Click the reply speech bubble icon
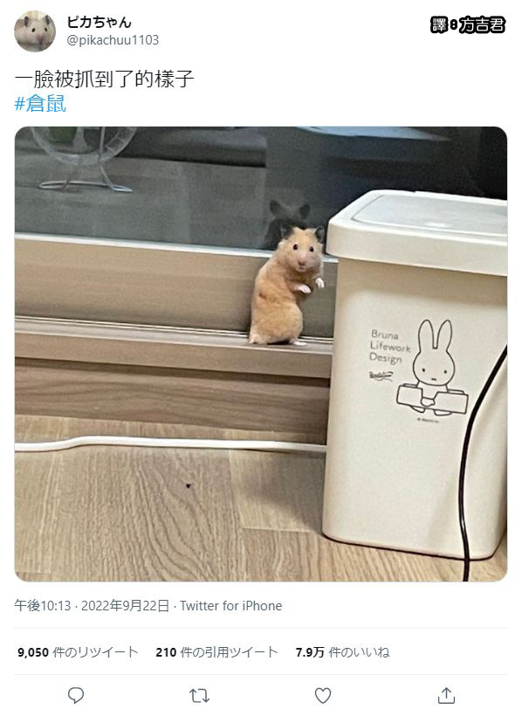 click(76, 695)
